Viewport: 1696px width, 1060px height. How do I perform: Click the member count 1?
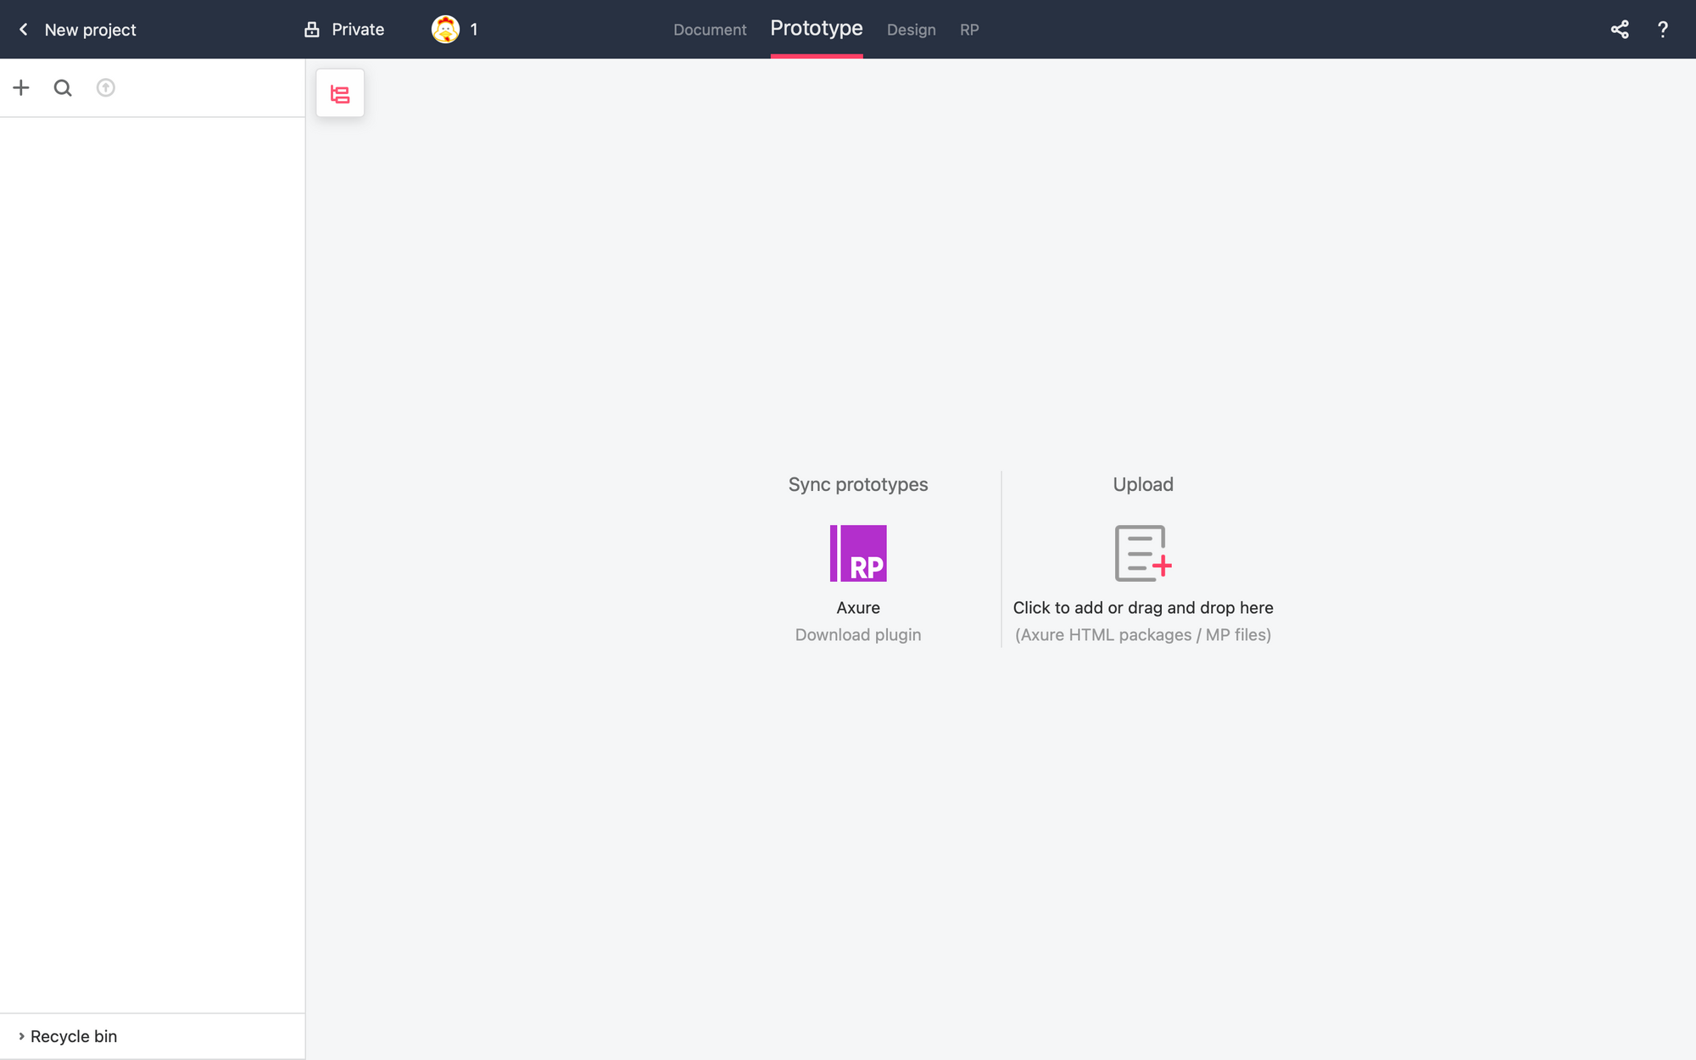point(474,30)
